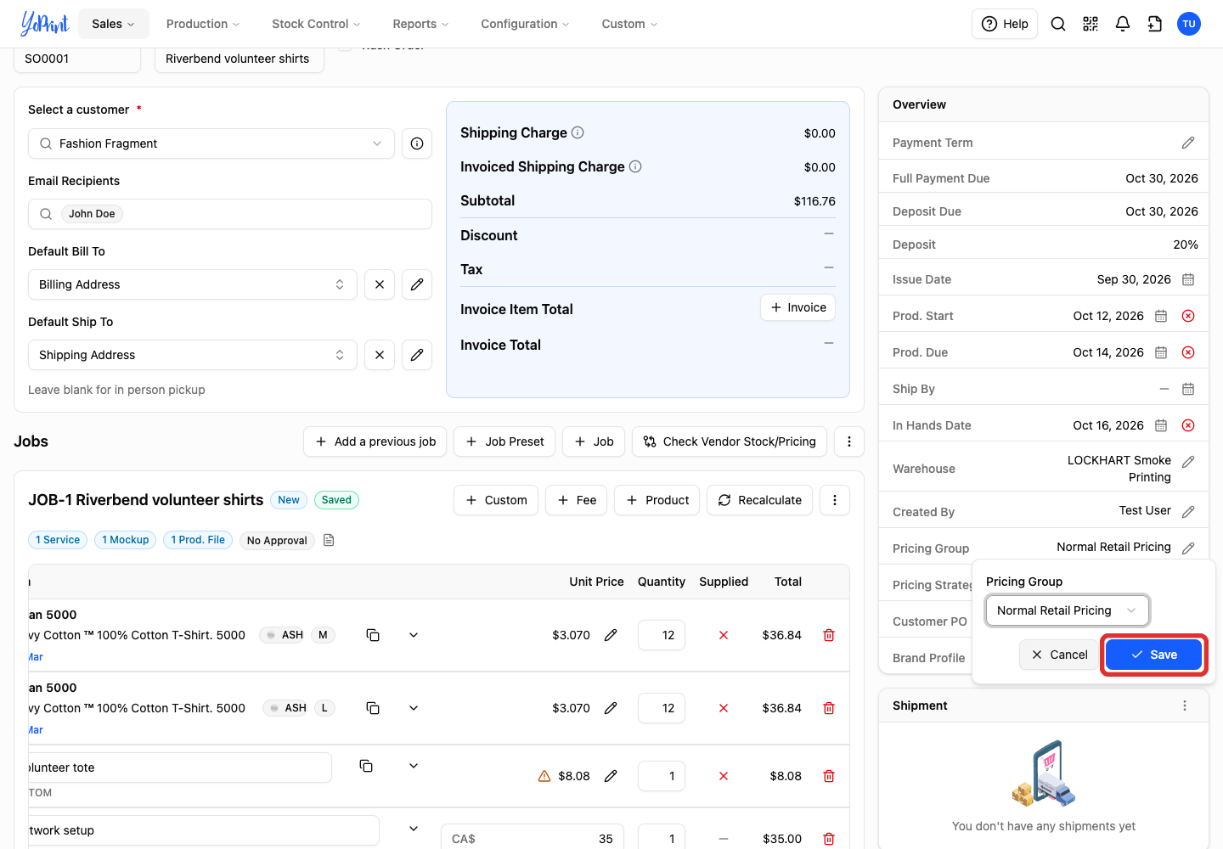Click the Recalculate button
Screen dimensions: 1223x849
pos(759,500)
